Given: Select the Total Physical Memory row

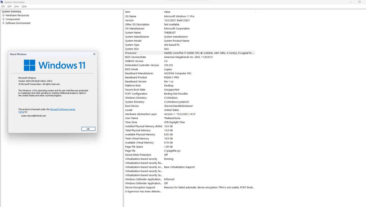Looking at the screenshot, I should [x=190, y=130].
